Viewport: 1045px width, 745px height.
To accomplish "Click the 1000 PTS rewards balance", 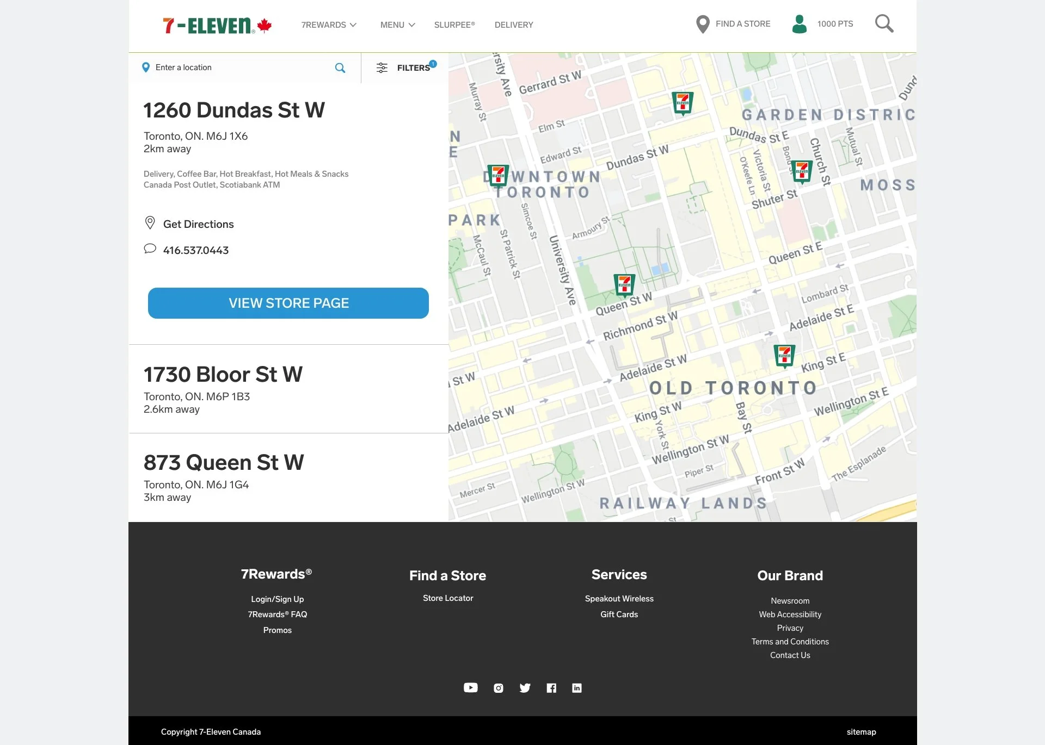I will pyautogui.click(x=835, y=24).
